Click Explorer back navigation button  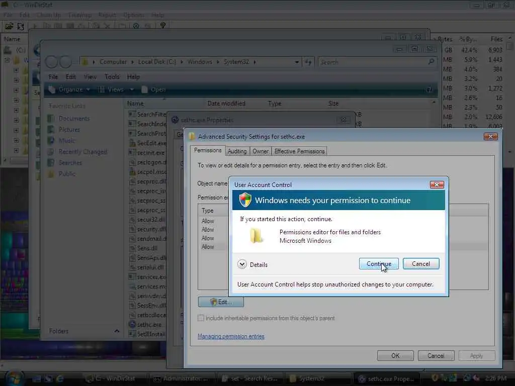point(51,62)
